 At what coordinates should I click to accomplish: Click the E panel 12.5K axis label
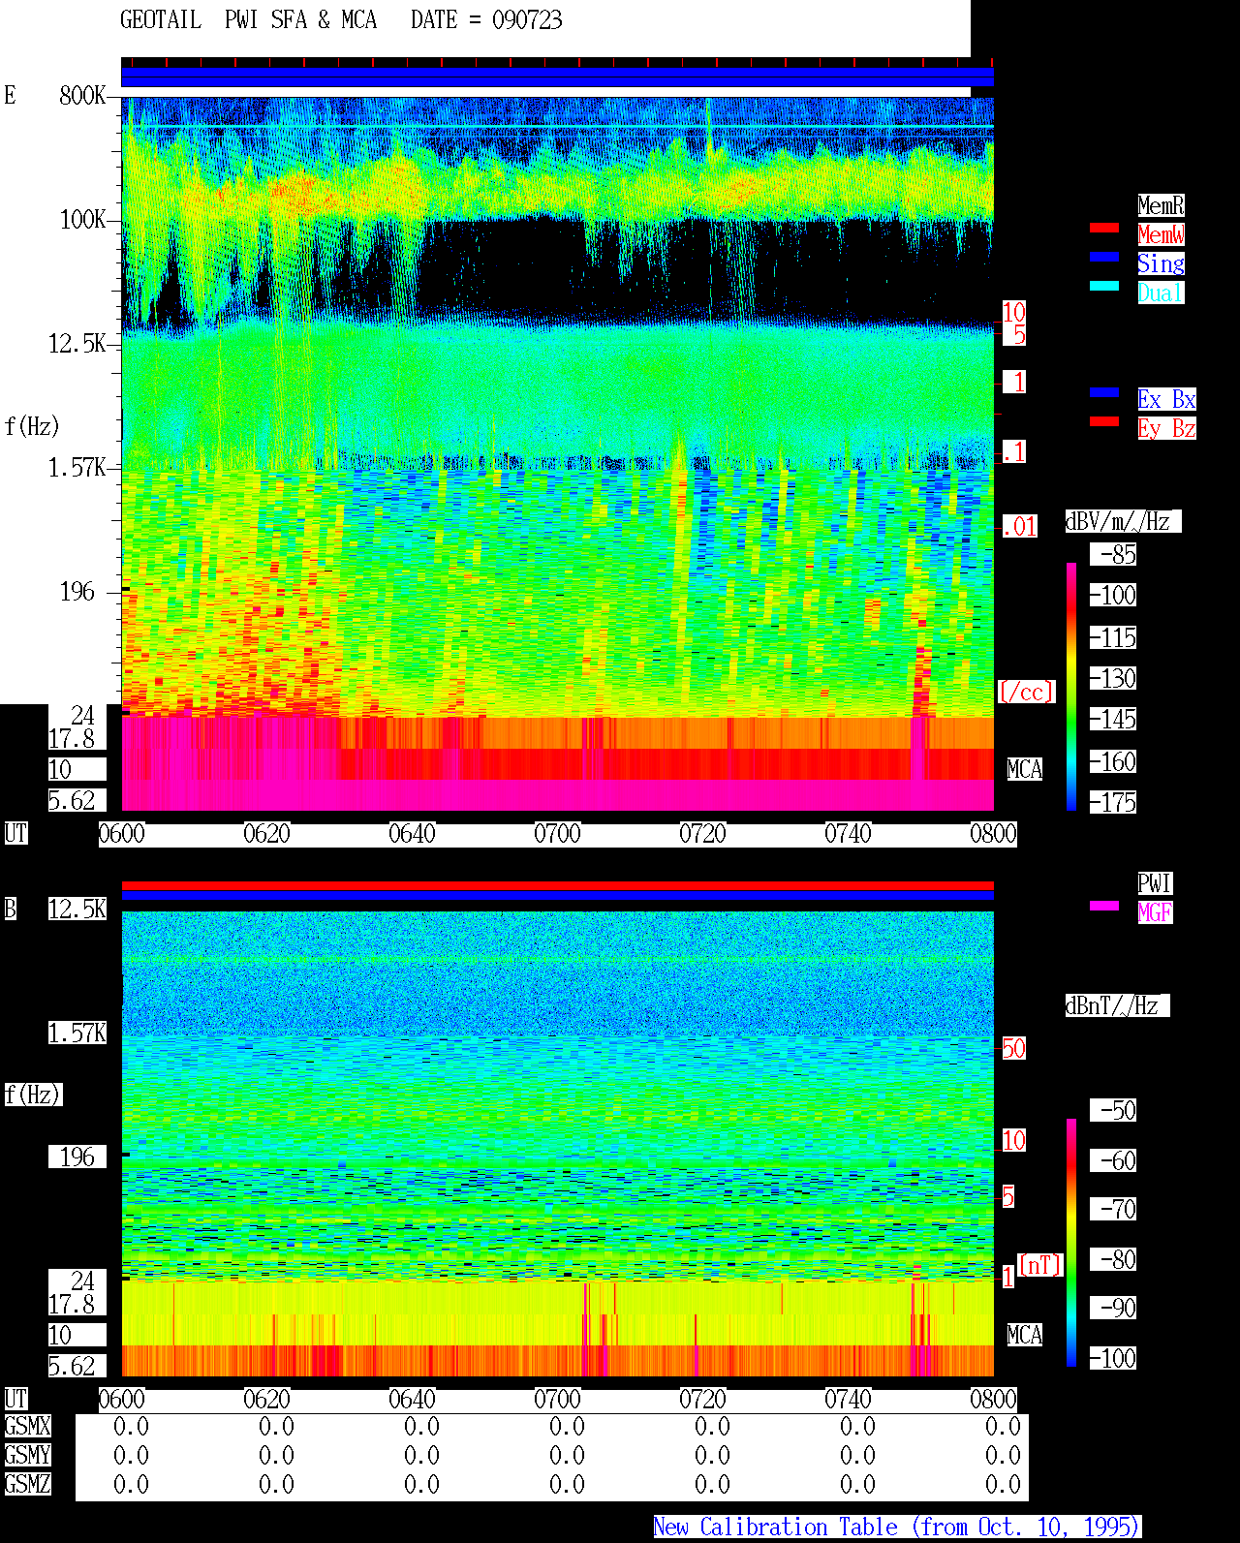(x=77, y=344)
